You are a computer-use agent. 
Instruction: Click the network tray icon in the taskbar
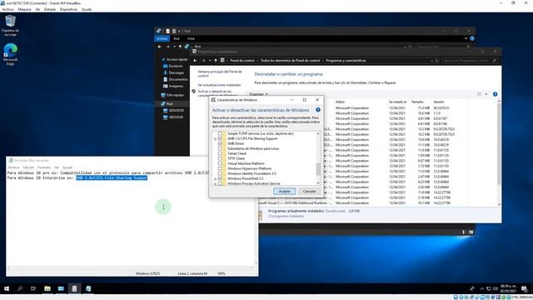click(489, 288)
